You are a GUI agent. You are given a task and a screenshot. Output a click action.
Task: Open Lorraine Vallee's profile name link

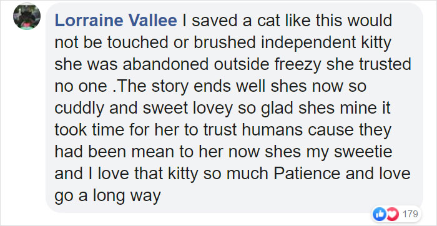pyautogui.click(x=116, y=21)
